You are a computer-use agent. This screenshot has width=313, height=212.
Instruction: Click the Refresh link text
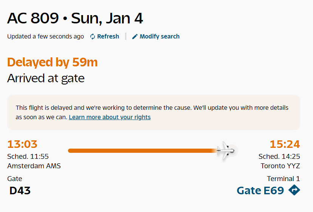click(108, 37)
